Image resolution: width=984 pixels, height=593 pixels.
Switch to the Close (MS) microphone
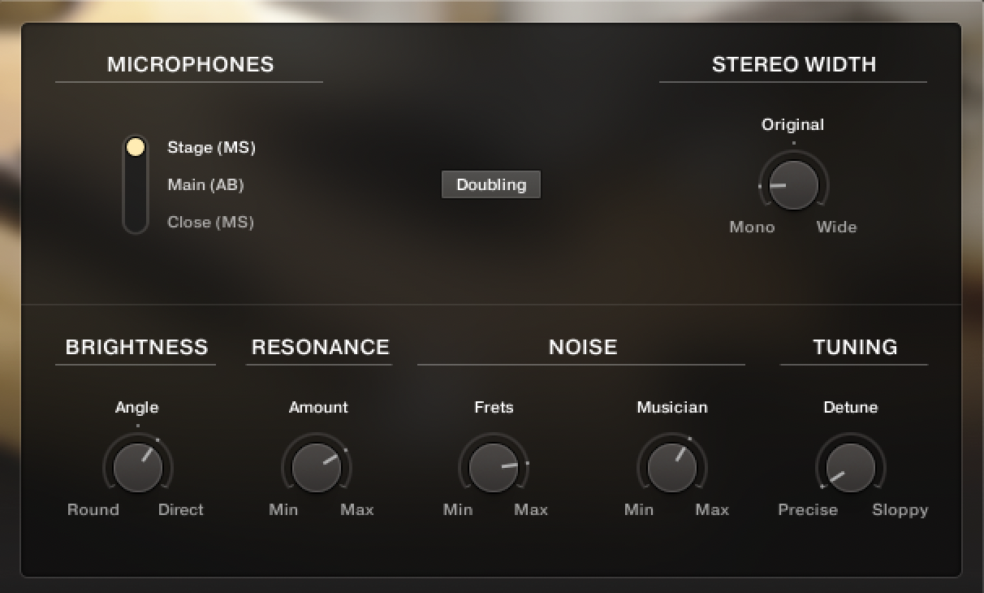tap(209, 222)
